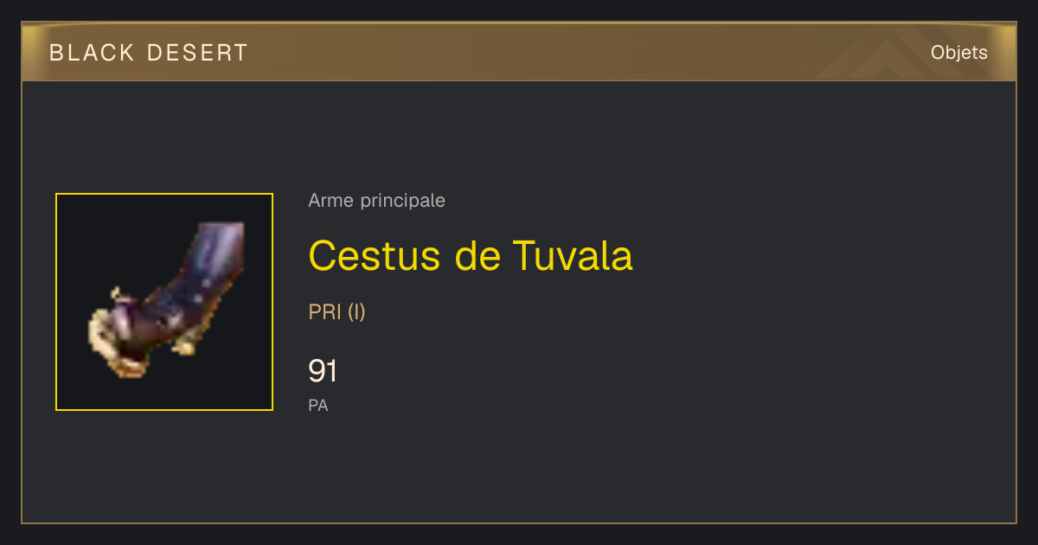Click the word BLACK in the header
Viewport: 1038px width, 545px height.
pyautogui.click(x=93, y=53)
